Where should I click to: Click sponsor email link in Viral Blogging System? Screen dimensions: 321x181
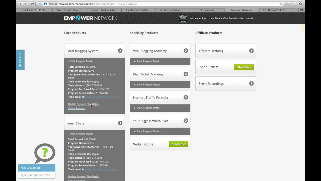[x=102, y=97]
